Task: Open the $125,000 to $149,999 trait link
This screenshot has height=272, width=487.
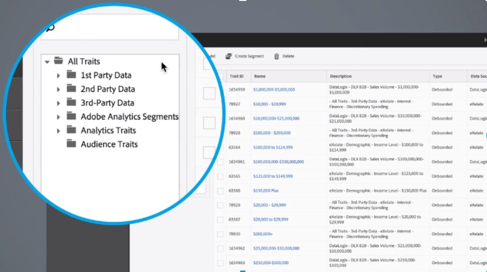Action: tap(273, 176)
